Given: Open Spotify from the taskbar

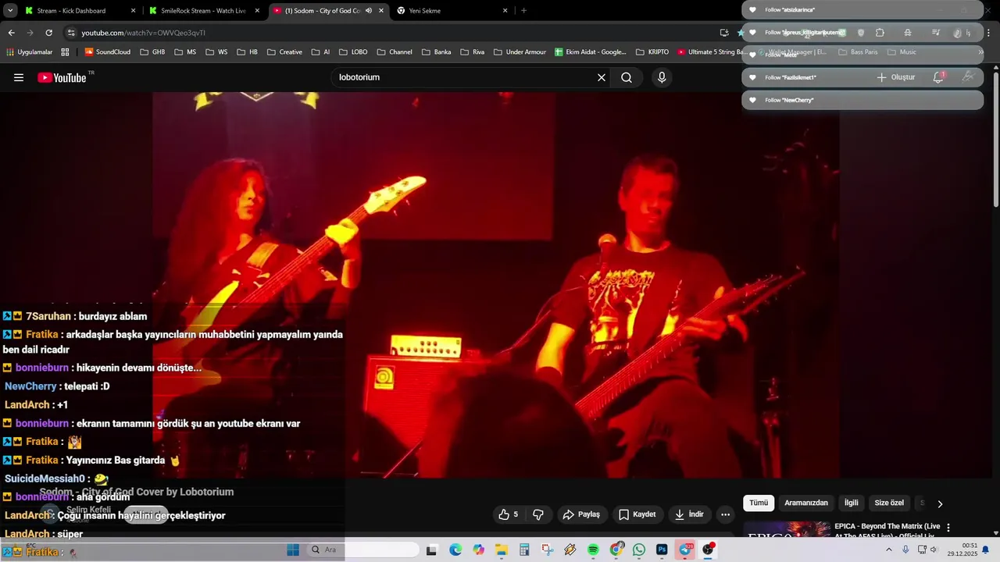Looking at the screenshot, I should click(x=593, y=550).
